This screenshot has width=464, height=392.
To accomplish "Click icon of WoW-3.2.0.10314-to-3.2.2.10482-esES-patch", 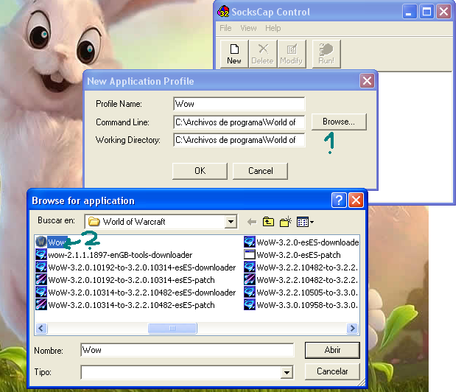I will 41,304.
